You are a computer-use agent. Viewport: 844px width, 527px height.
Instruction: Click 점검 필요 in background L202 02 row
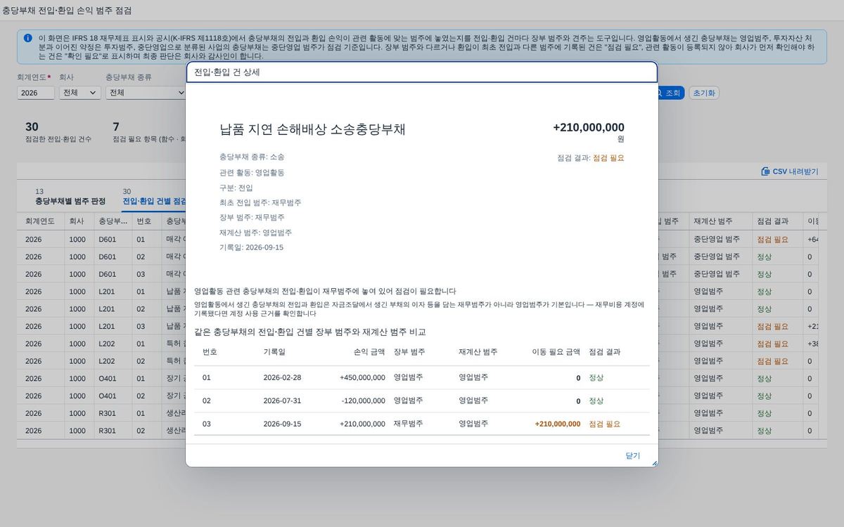pyautogui.click(x=773, y=361)
